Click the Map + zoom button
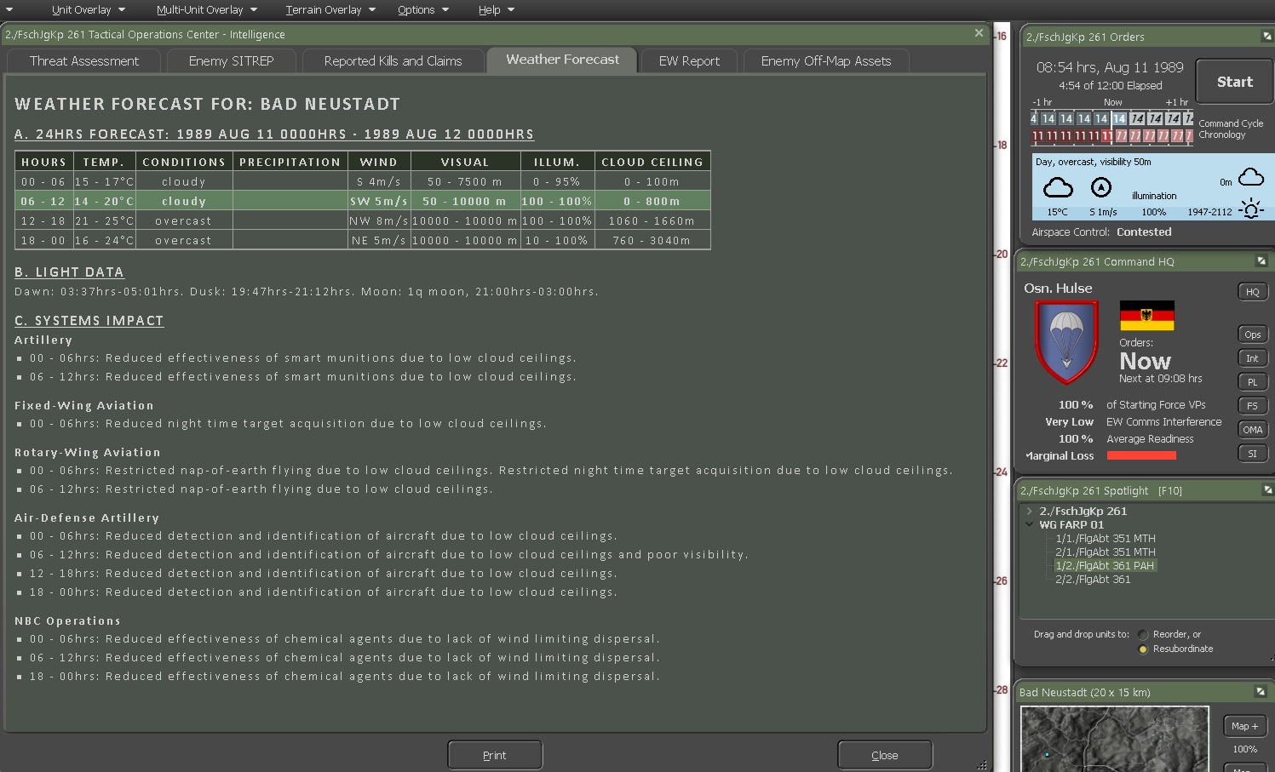 (x=1245, y=726)
